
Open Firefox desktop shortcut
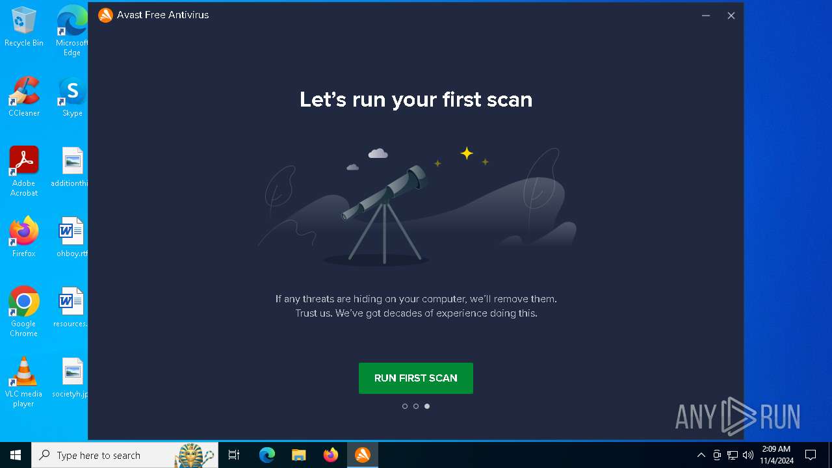point(24,237)
